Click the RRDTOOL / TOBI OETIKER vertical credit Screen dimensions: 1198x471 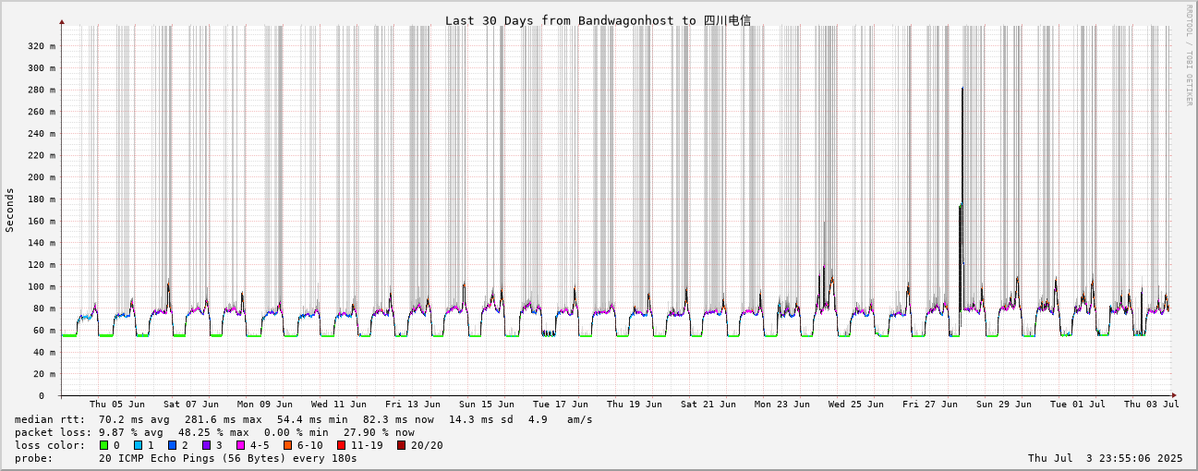click(x=1189, y=55)
